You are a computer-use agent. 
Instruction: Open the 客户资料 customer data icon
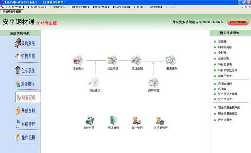pos(137,121)
